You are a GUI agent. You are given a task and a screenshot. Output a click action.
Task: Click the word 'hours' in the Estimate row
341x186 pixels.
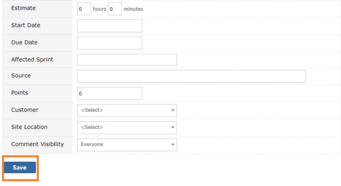click(x=100, y=9)
